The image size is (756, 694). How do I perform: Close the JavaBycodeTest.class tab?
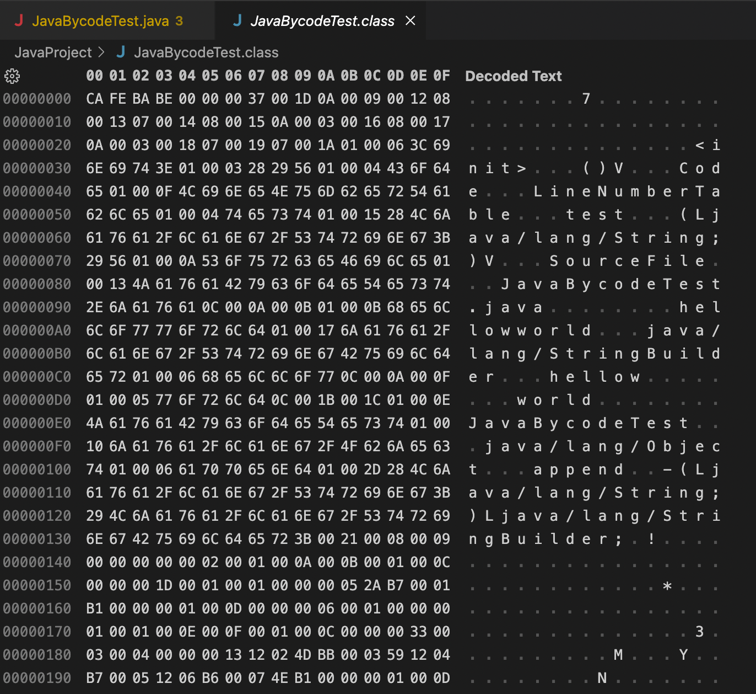pyautogui.click(x=410, y=21)
